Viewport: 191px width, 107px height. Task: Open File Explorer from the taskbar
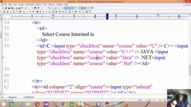click(29, 104)
